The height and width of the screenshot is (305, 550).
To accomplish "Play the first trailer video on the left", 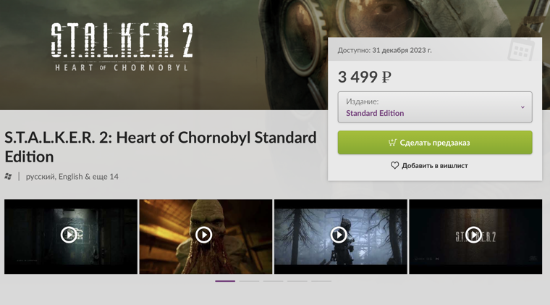I will tap(69, 235).
